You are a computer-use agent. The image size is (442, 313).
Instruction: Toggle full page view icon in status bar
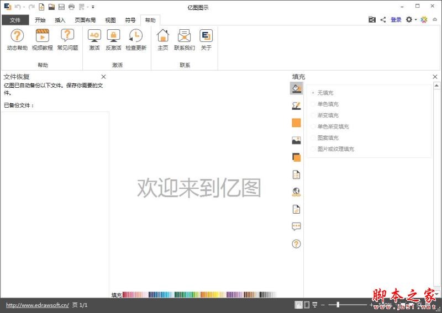pyautogui.click(x=307, y=305)
